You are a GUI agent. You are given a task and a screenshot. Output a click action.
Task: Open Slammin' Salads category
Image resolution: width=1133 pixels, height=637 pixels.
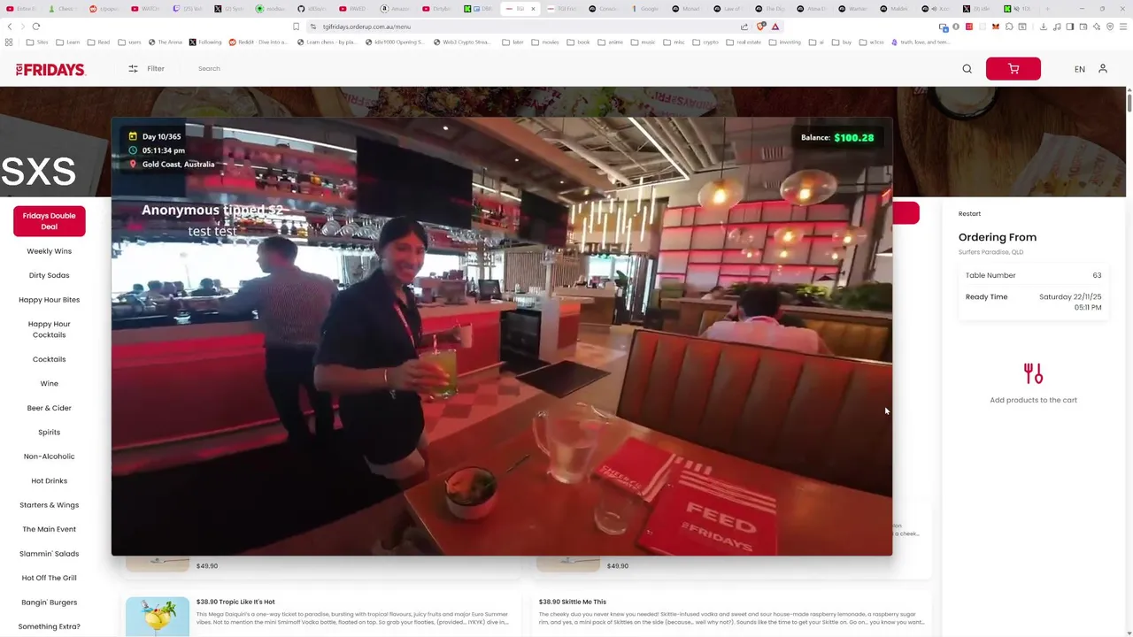point(50,554)
